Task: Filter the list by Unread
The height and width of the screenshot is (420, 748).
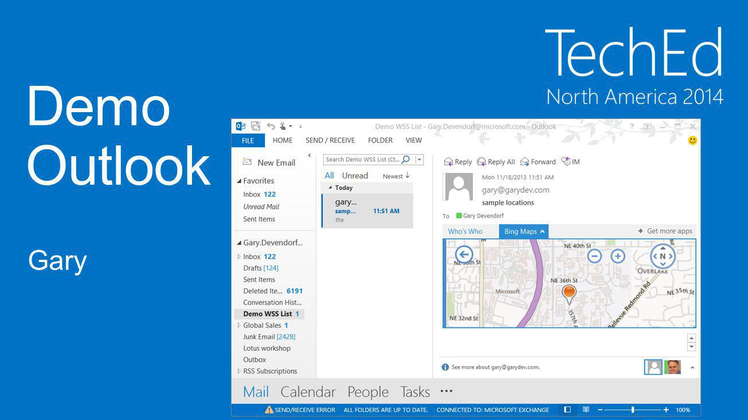Action: point(355,176)
